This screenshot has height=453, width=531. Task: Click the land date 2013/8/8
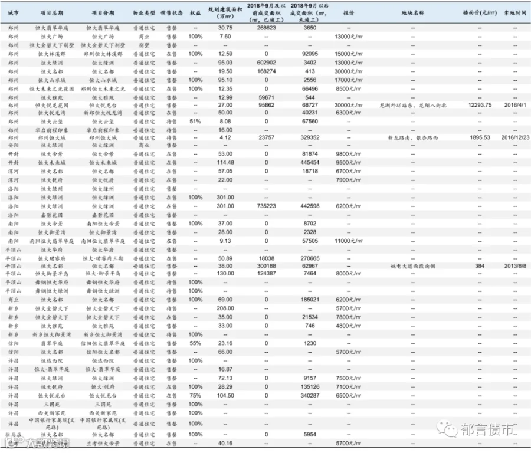click(x=515, y=266)
